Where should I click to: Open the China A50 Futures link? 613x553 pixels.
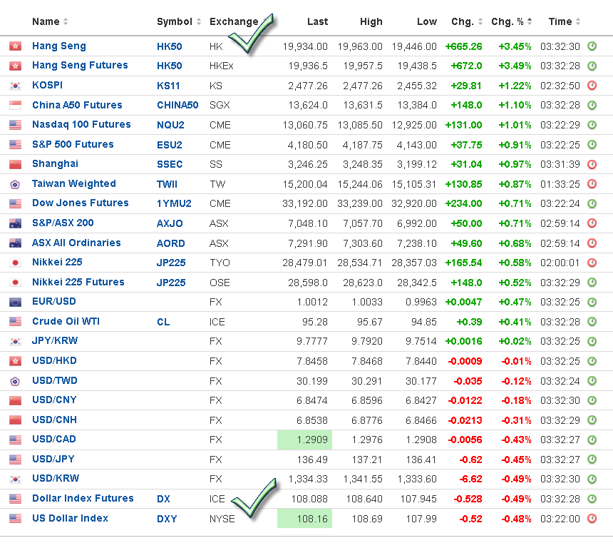(77, 106)
